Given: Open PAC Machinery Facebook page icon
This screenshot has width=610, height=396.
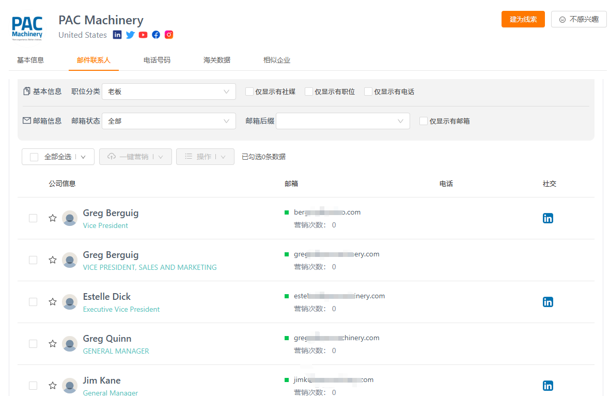Looking at the screenshot, I should click(156, 35).
